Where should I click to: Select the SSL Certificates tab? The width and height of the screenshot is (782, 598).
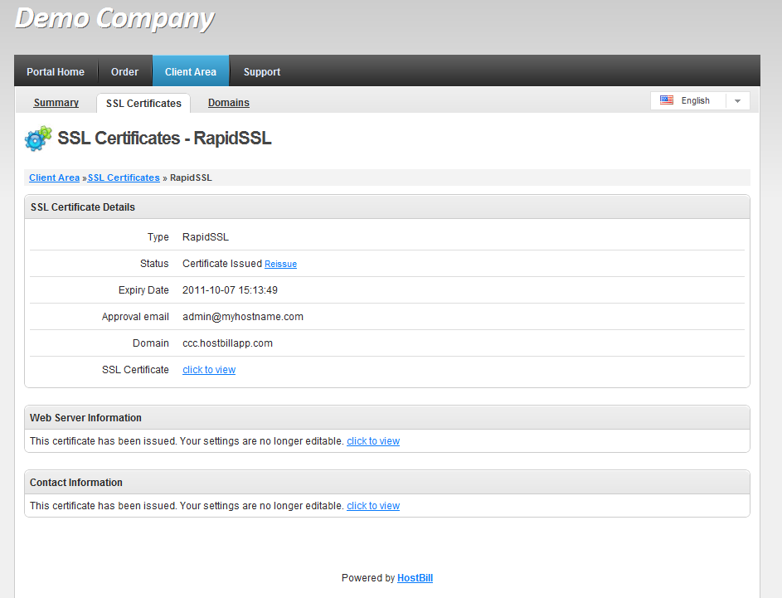(x=143, y=103)
